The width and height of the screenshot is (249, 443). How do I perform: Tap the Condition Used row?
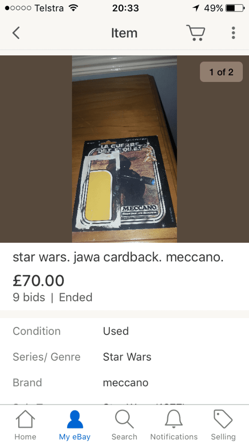(124, 331)
